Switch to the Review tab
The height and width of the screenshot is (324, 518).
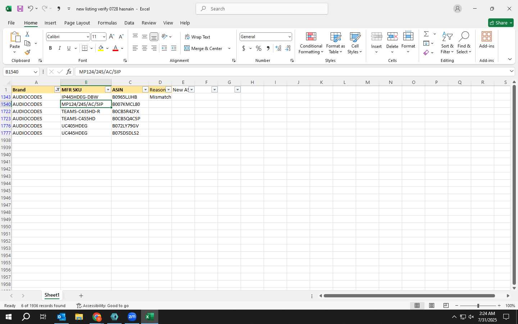149,23
